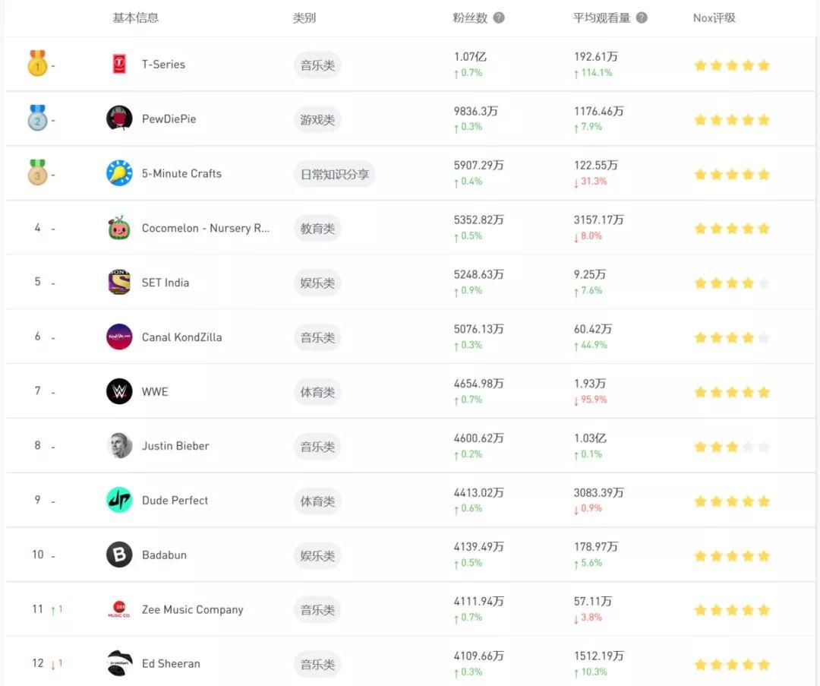820x686 pixels.
Task: Click PewDiePie's channel avatar
Action: pos(119,119)
